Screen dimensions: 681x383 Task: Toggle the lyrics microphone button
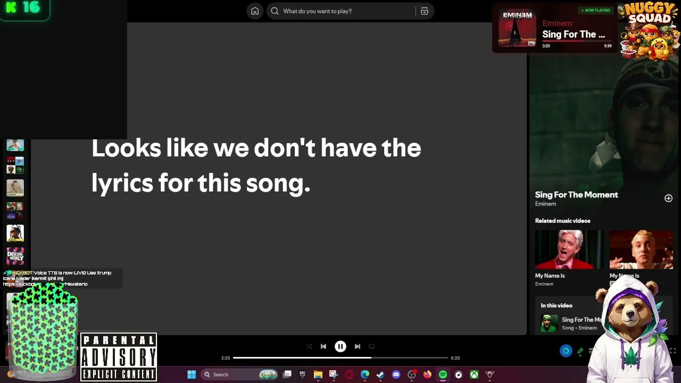coord(580,351)
